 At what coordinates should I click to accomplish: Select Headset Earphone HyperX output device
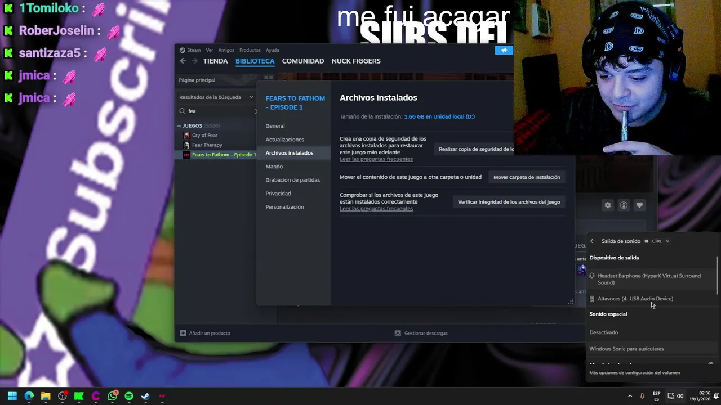pyautogui.click(x=651, y=279)
